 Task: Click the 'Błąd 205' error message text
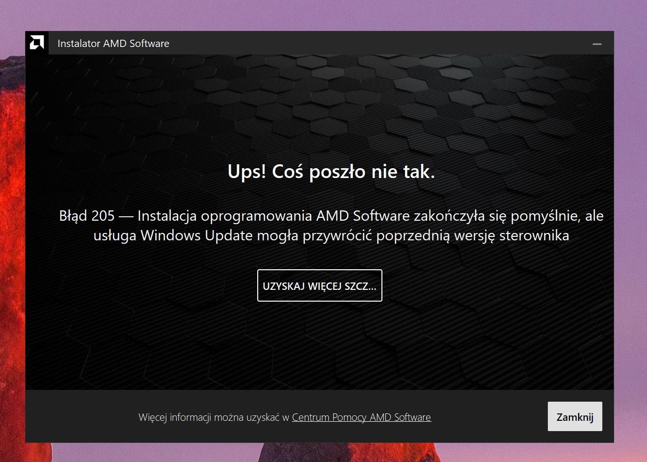coord(331,226)
